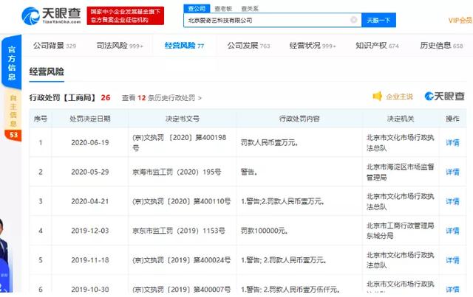Viewport: 473px width, 297px height.
Task: Click 序号 column header
Action: click(41, 119)
